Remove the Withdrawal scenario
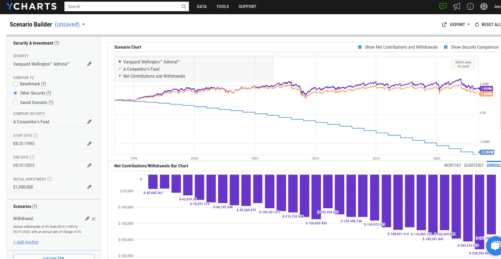The image size is (501, 259). (x=94, y=219)
